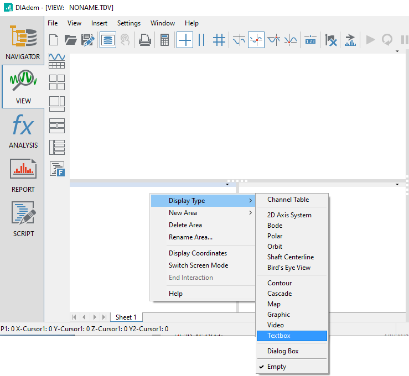Toggle the grid cursor toolbar button

tap(219, 40)
